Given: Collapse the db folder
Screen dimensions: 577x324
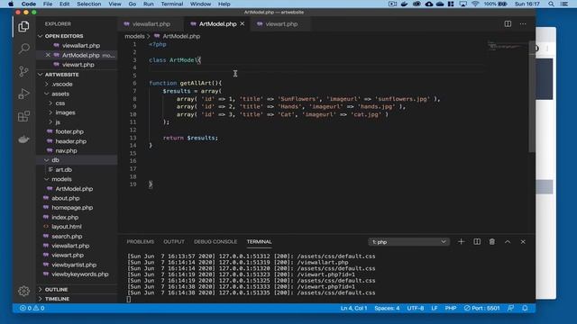Looking at the screenshot, I should click(55, 160).
